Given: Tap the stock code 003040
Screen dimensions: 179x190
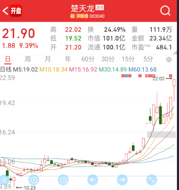Looking at the screenshot, I should [x=97, y=16].
